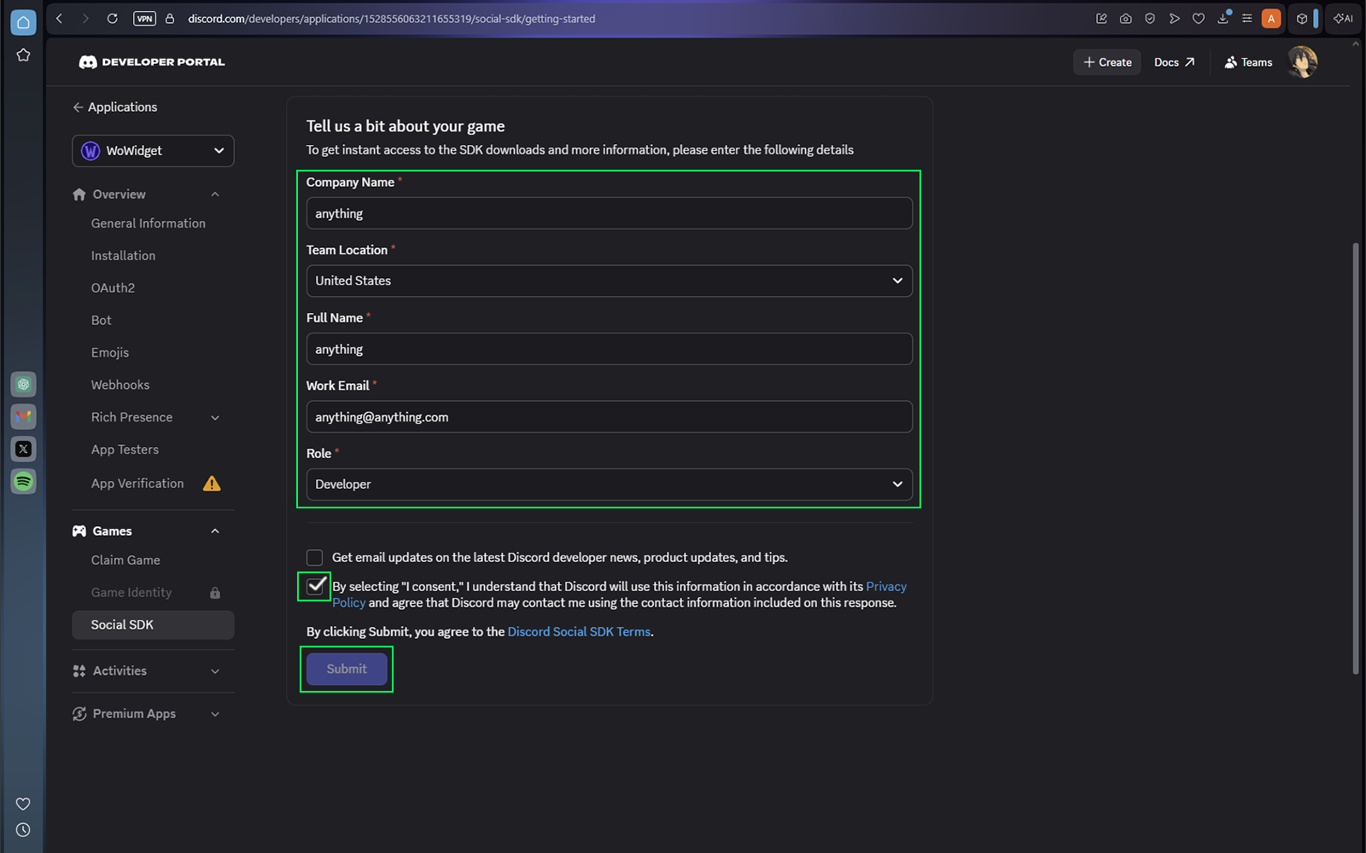Image resolution: width=1366 pixels, height=853 pixels.
Task: Open the OAuth2 settings
Action: (114, 288)
